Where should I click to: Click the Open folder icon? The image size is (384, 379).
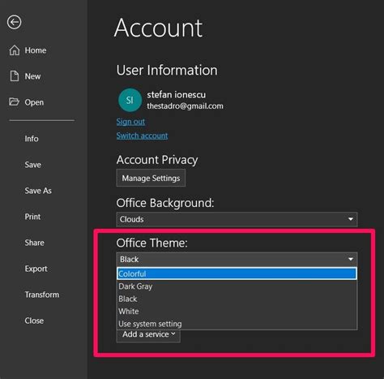point(14,102)
